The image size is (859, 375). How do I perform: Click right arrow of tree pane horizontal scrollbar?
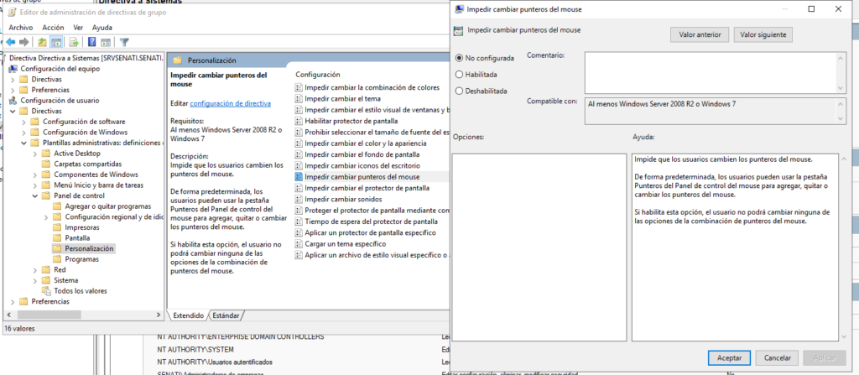pos(160,315)
